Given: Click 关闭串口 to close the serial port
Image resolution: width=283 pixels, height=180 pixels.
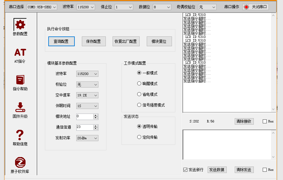Looking at the screenshot, I should tap(255, 7).
